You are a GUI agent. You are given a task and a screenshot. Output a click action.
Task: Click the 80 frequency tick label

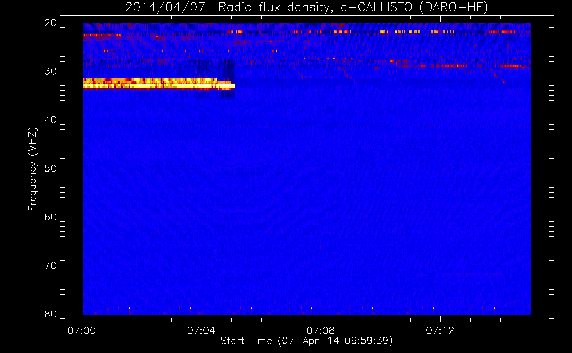[51, 314]
